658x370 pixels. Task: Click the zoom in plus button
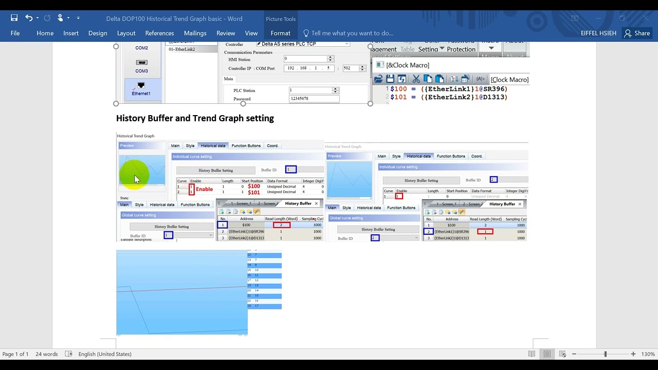click(x=633, y=354)
